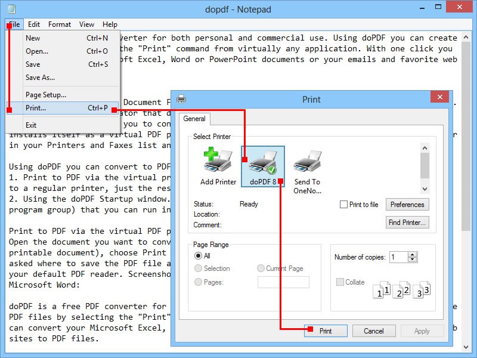This screenshot has width=477, height=358.
Task: Select the All page range option
Action: pyautogui.click(x=198, y=256)
